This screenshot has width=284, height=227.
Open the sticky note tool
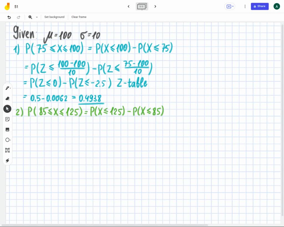[x=7, y=119]
